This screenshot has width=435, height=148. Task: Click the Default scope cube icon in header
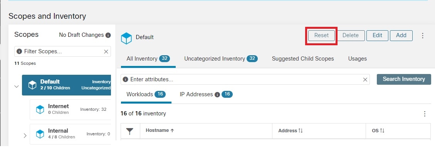126,38
